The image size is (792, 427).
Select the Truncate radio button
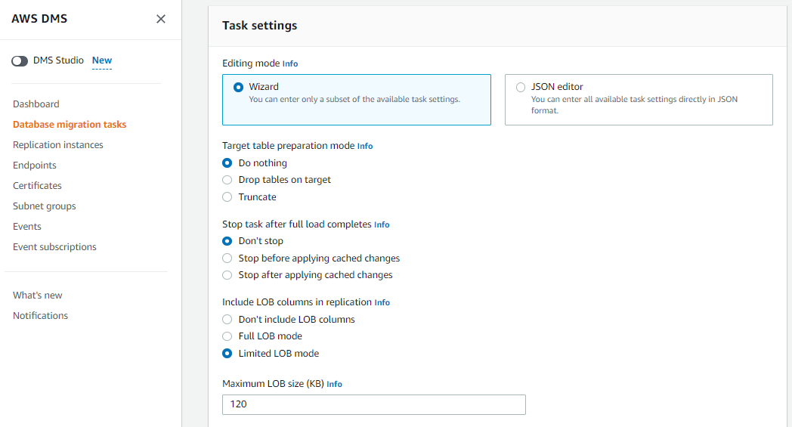227,197
